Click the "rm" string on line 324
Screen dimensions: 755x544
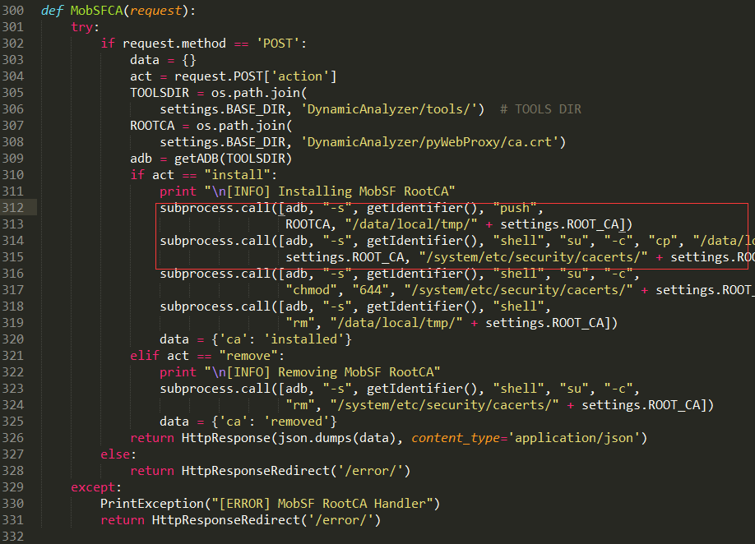pos(300,405)
